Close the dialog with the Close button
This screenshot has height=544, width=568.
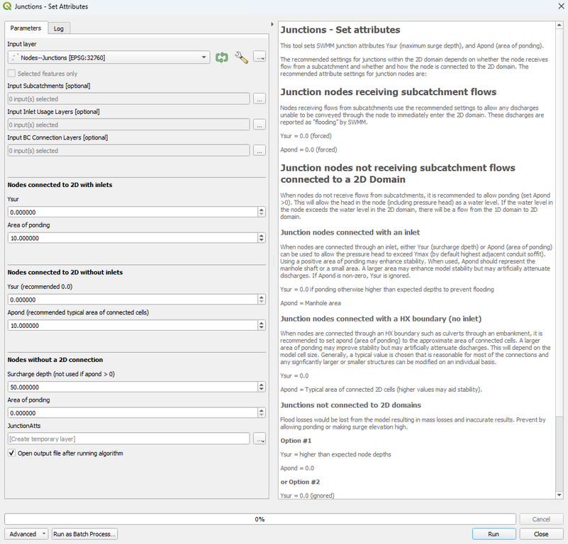click(541, 534)
